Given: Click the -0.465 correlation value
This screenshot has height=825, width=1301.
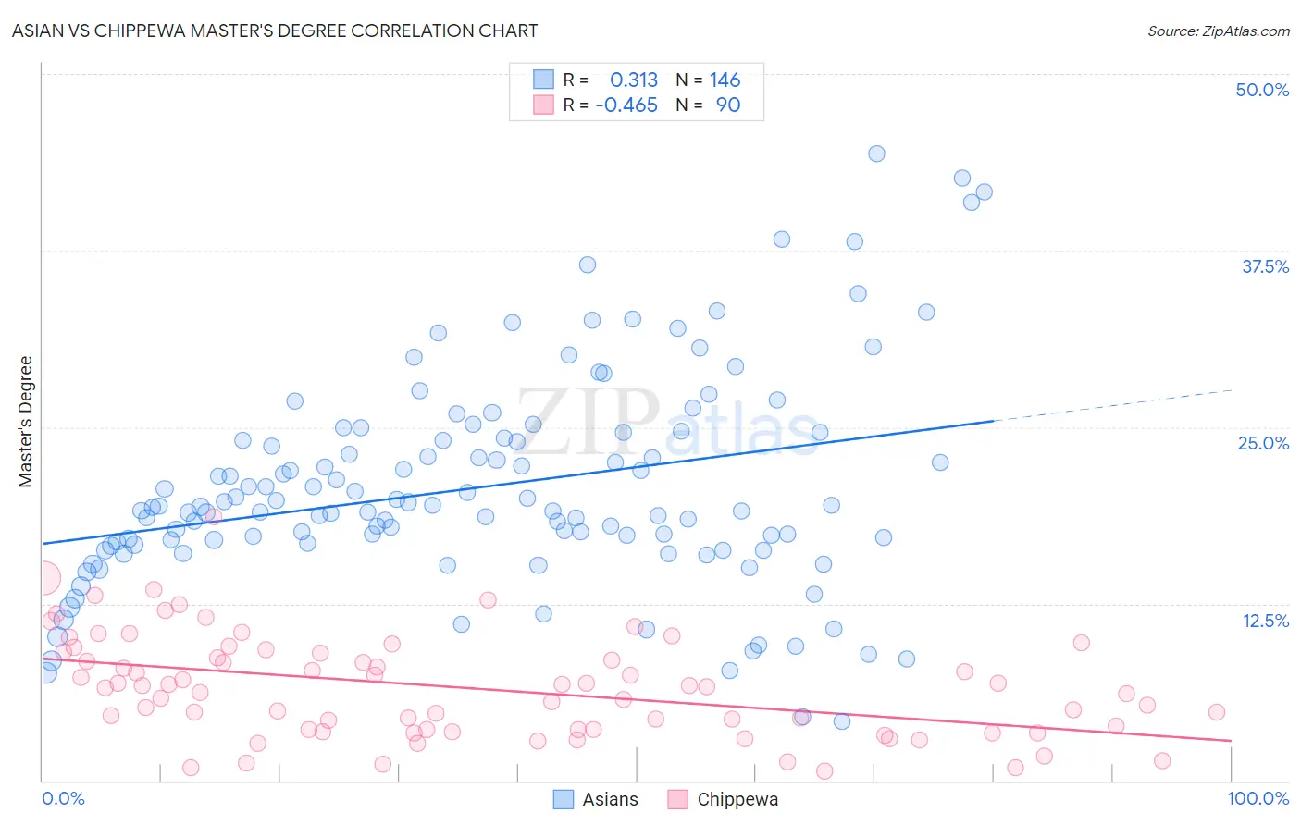Looking at the screenshot, I should [626, 105].
